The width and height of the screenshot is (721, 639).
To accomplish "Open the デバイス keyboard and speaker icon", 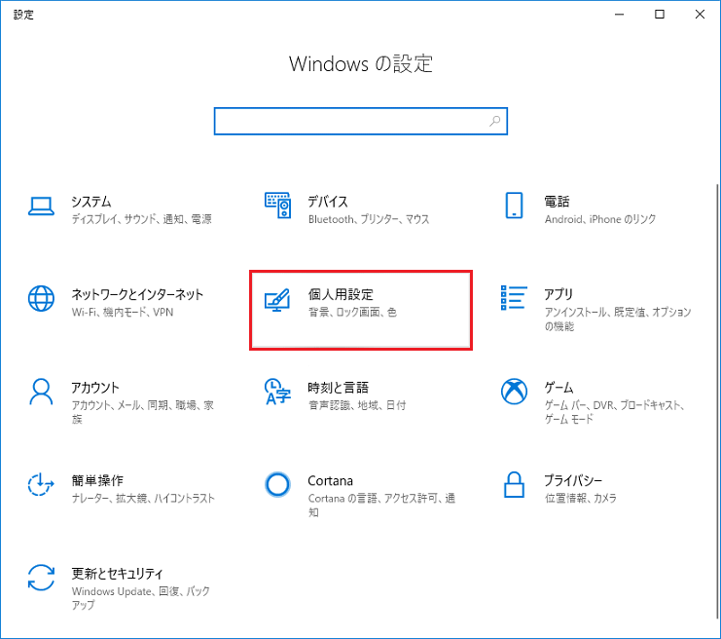I will point(277,206).
